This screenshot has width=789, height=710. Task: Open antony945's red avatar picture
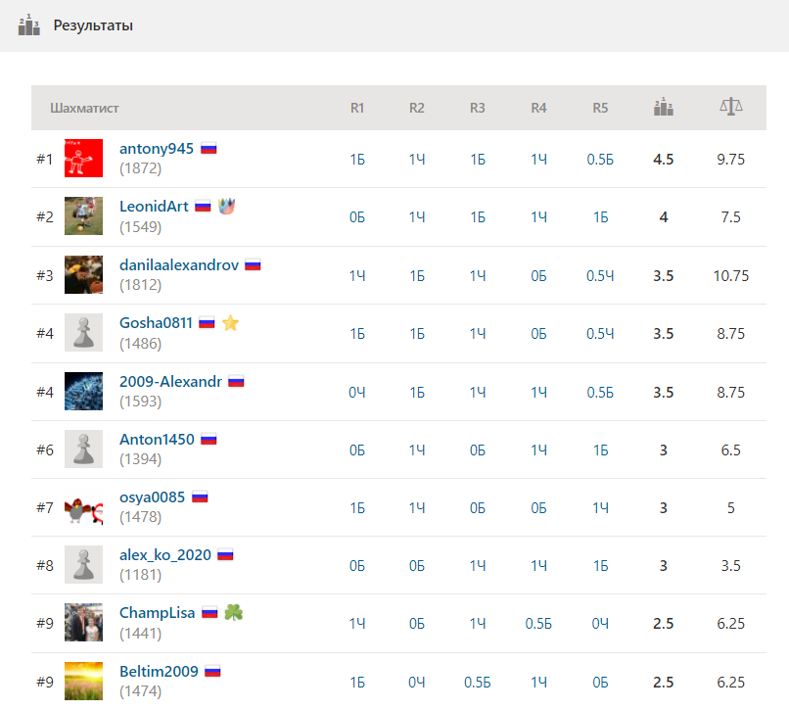point(83,158)
